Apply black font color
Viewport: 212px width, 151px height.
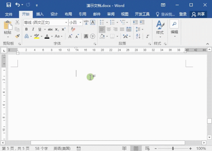coord(47,36)
